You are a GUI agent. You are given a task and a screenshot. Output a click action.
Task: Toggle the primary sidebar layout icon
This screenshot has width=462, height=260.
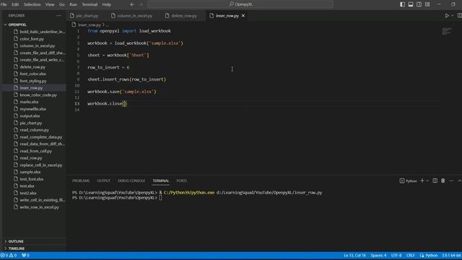tap(402, 4)
